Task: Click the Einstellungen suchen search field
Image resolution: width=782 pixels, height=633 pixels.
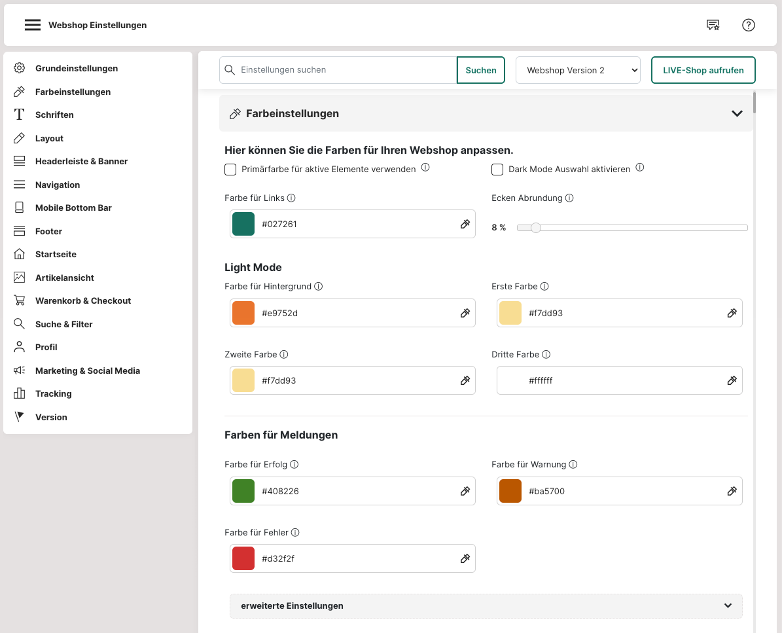Action: [x=344, y=70]
